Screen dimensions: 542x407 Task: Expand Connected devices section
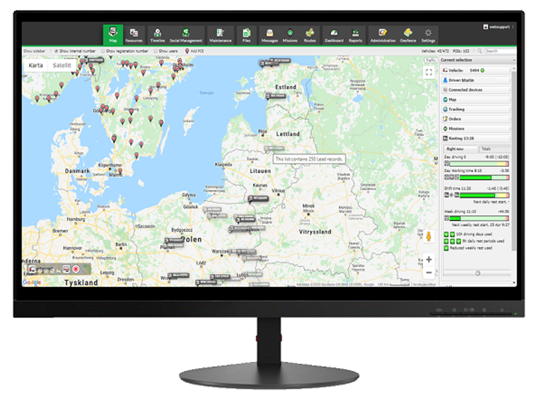(477, 90)
